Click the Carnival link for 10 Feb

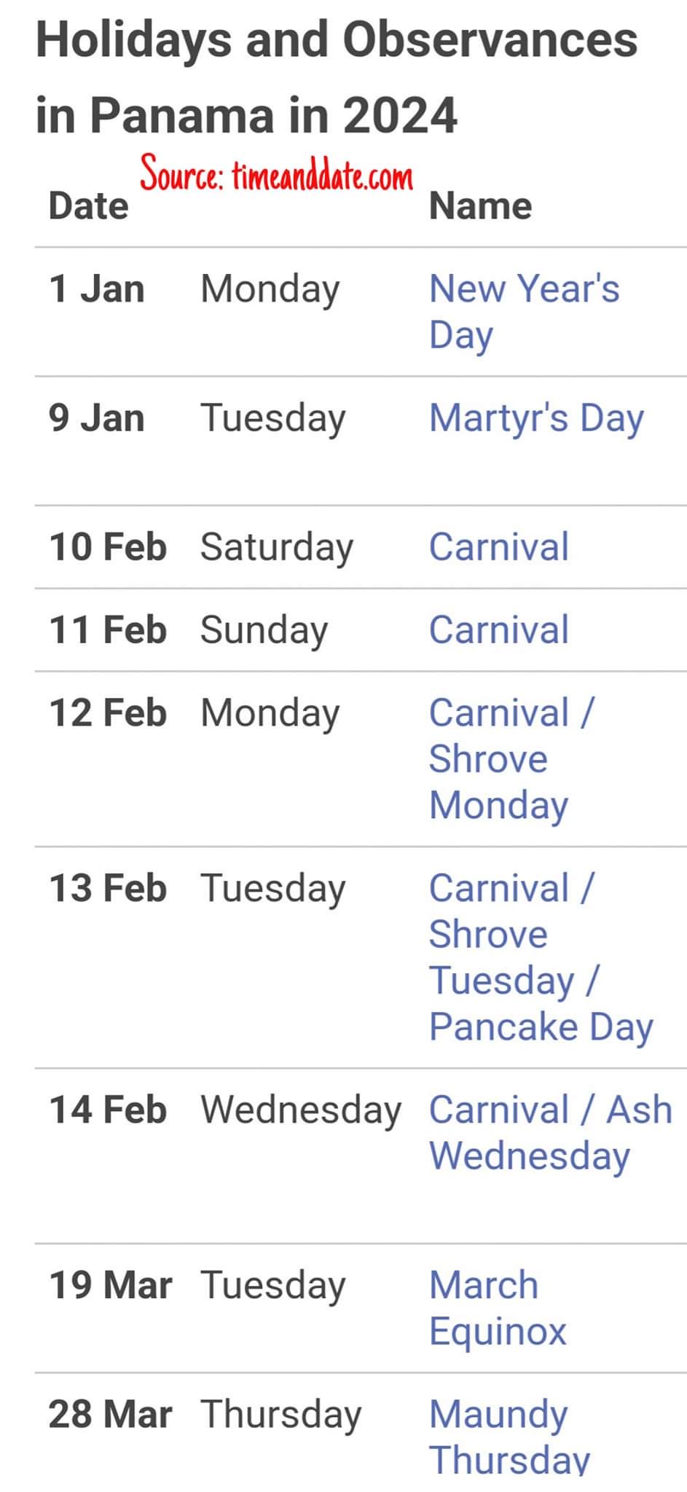pos(498,547)
